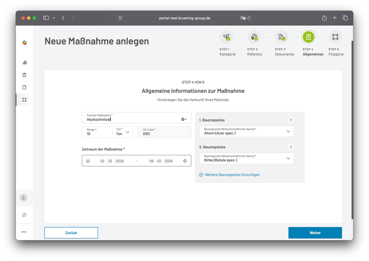Click the question mark help icon
Screen dimensions: 369x261
24,215
